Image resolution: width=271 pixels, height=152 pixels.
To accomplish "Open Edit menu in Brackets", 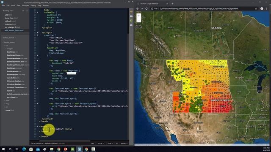I will pos(8,5).
